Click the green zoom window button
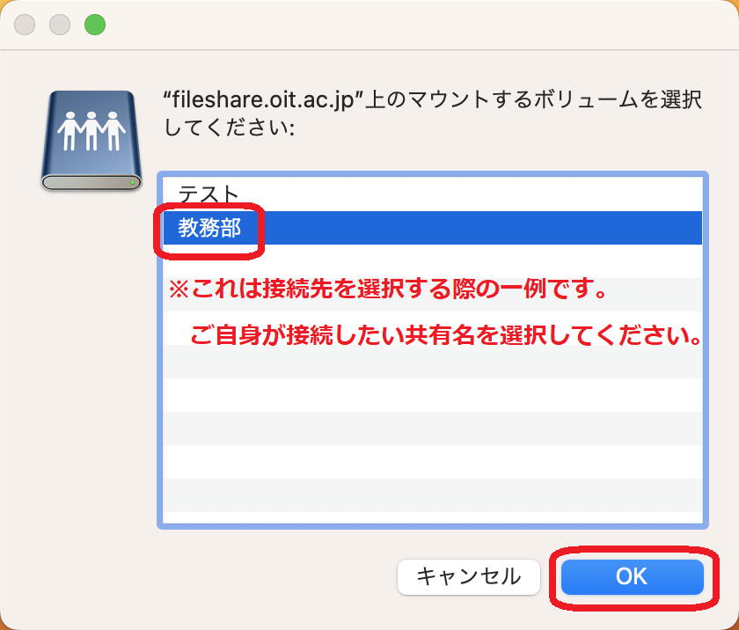Viewport: 739px width, 630px height. pos(95,25)
